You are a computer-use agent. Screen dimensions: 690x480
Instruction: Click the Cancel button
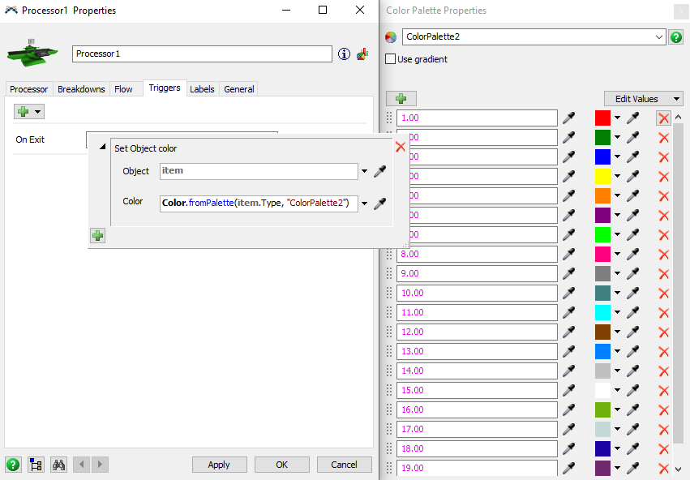click(344, 465)
